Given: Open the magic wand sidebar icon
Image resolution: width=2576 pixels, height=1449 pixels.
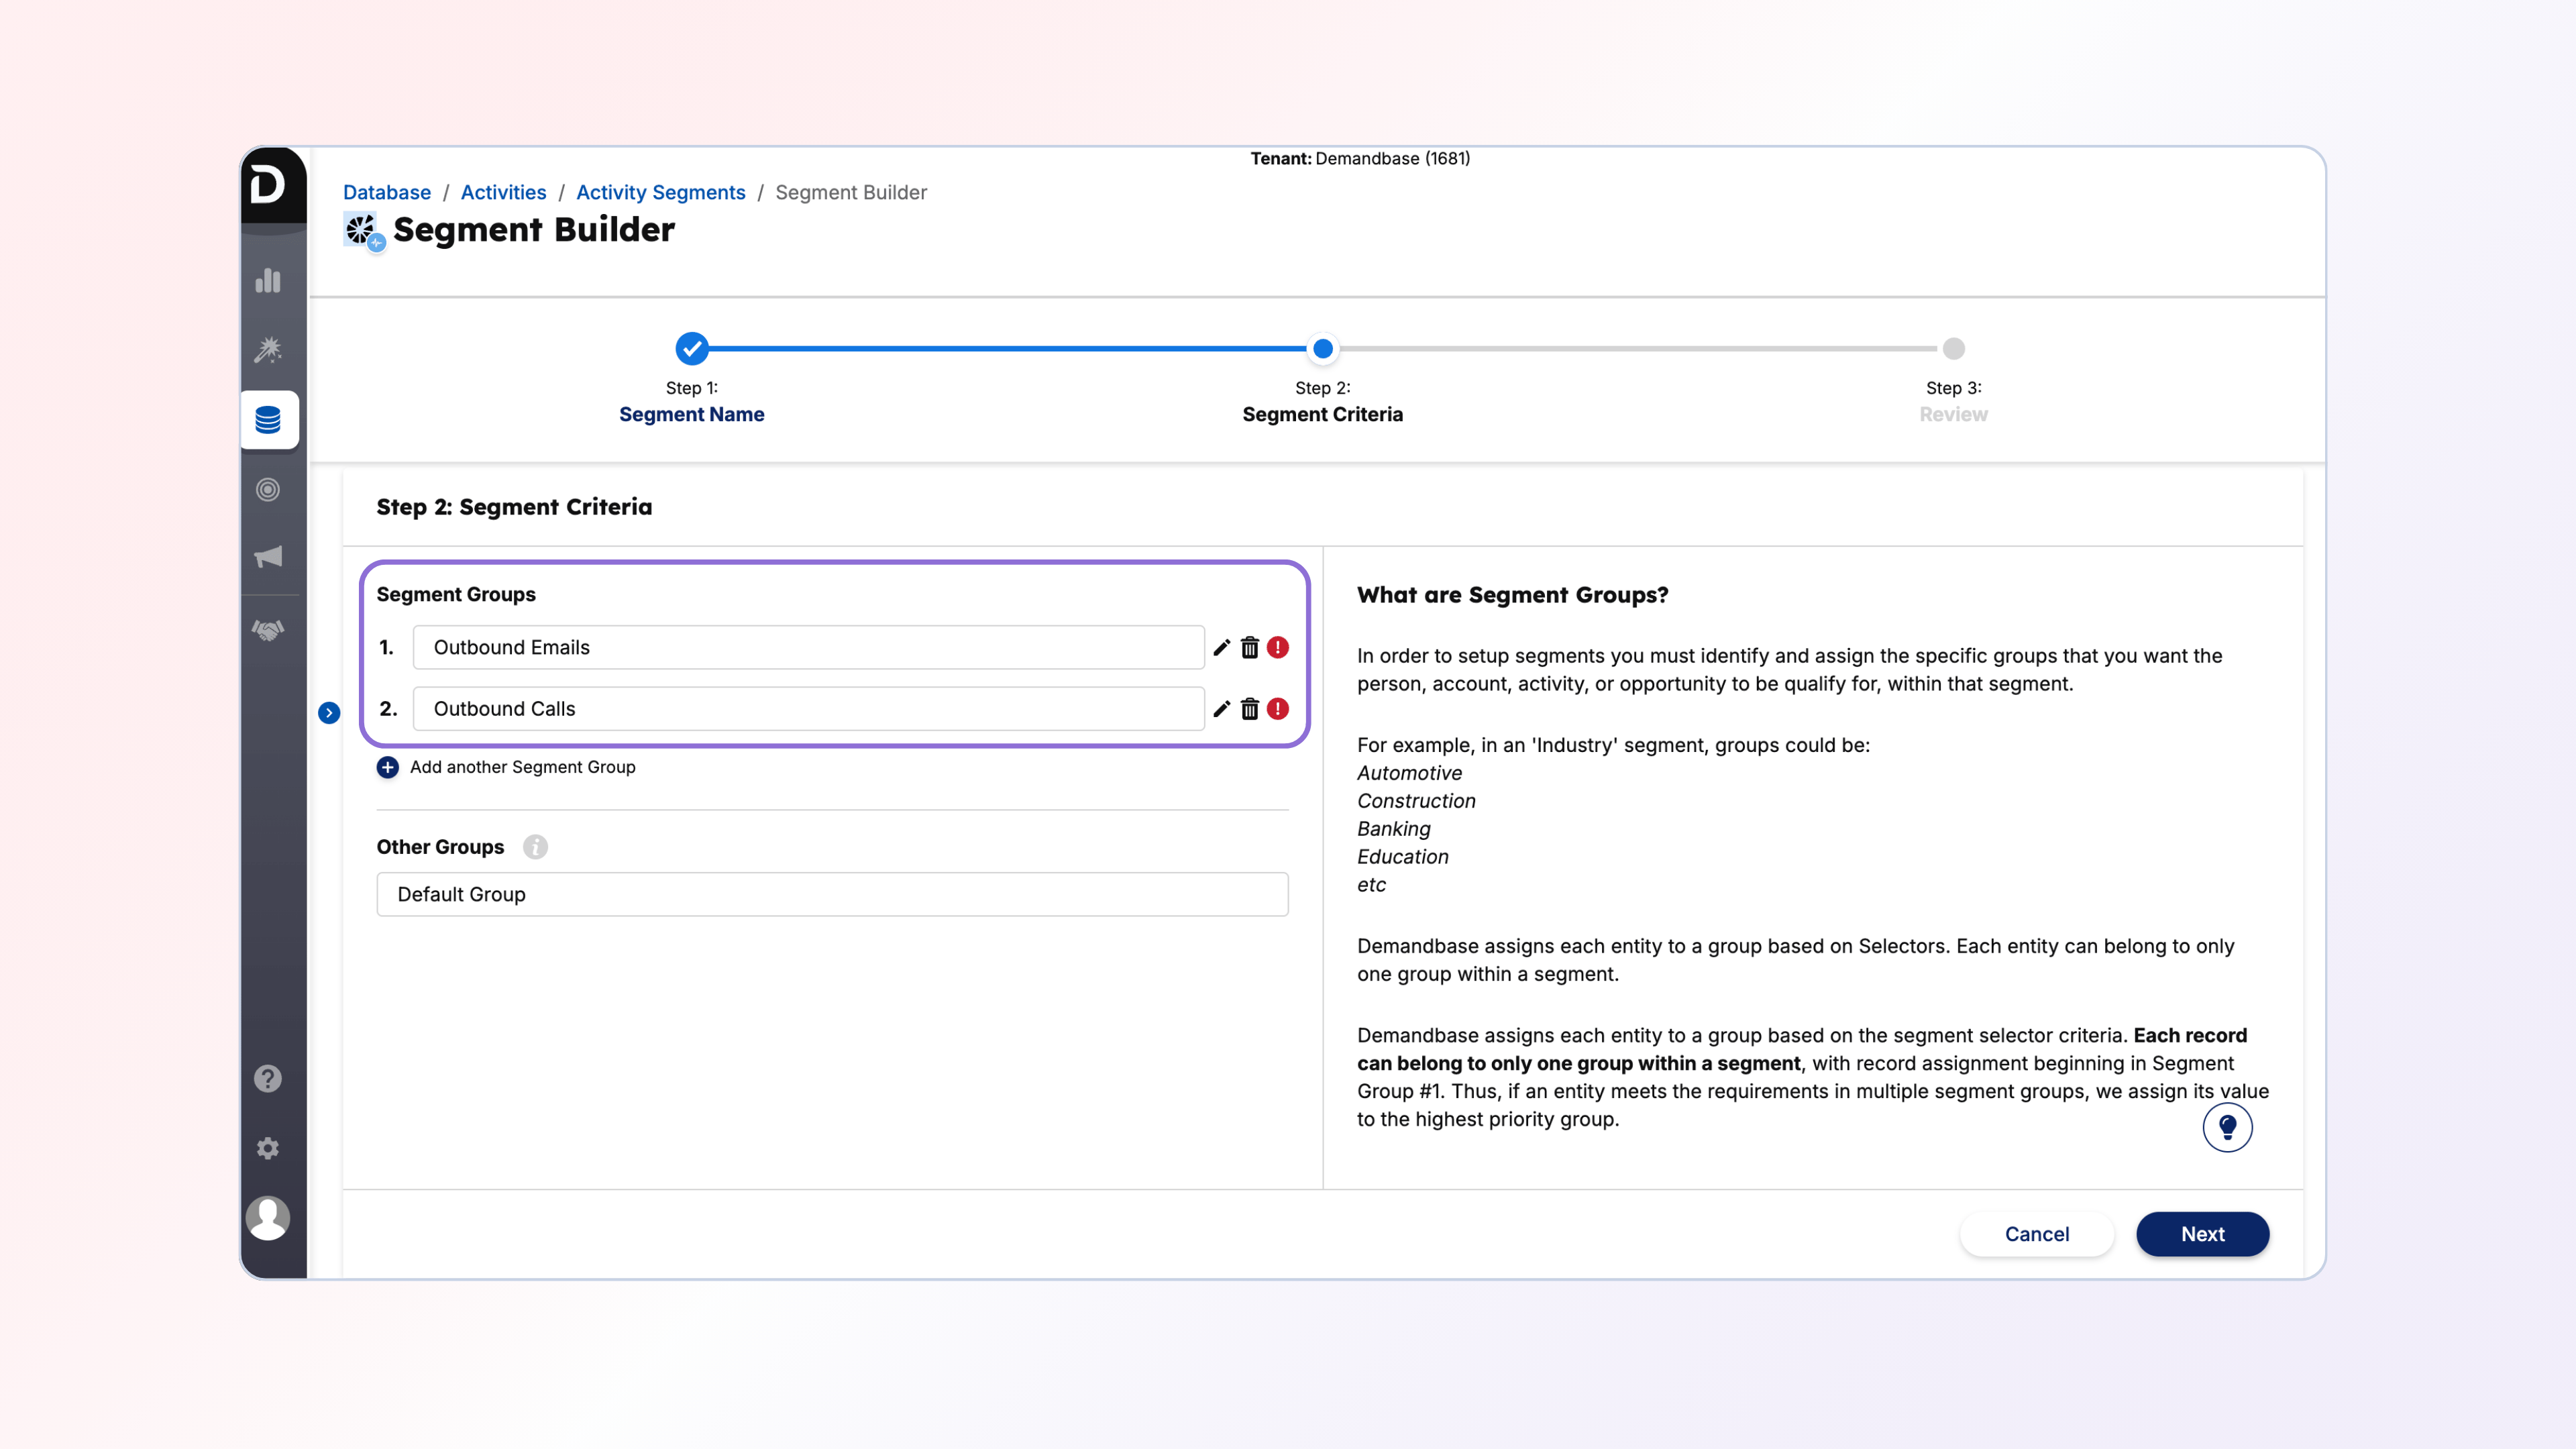Looking at the screenshot, I should click(x=268, y=349).
